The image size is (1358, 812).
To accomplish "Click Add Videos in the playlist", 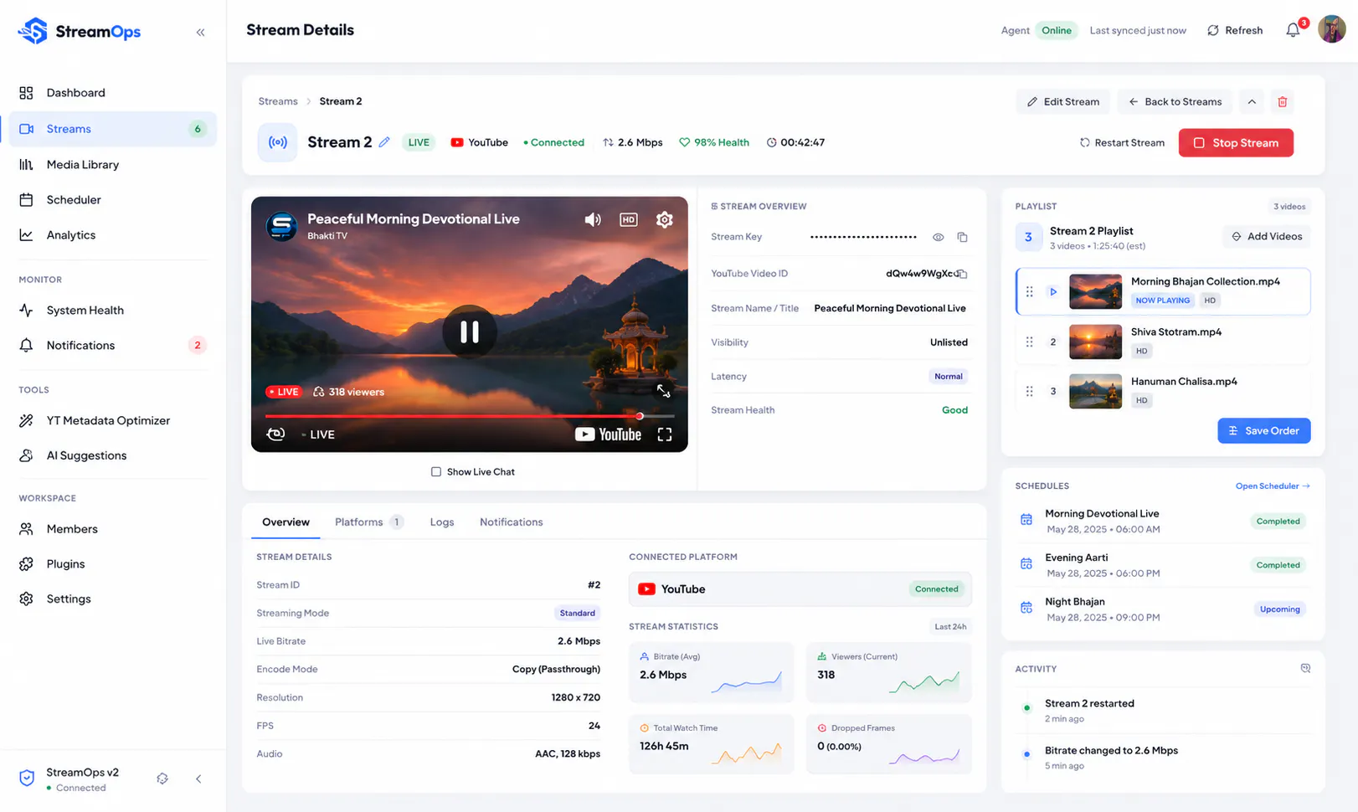I will 1267,237.
